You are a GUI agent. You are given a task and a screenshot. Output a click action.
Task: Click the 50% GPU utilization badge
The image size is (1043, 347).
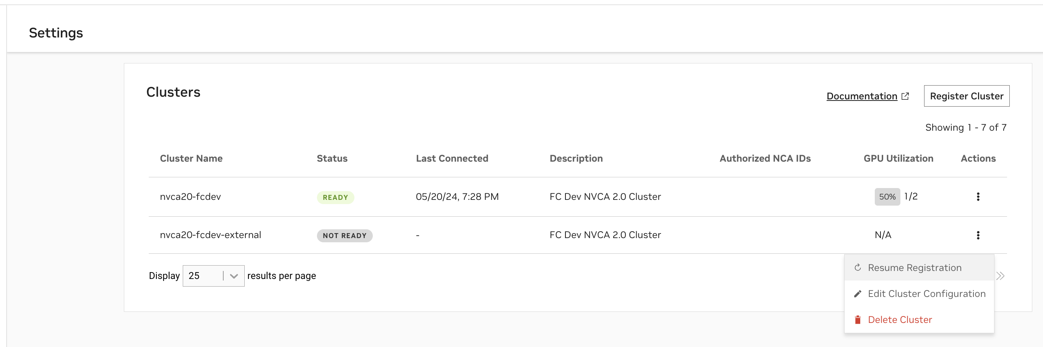[x=887, y=197]
